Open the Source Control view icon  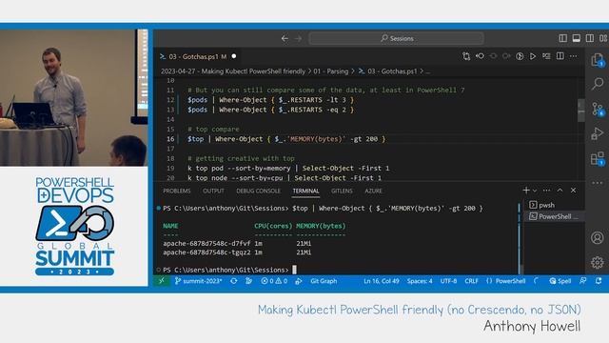598,109
